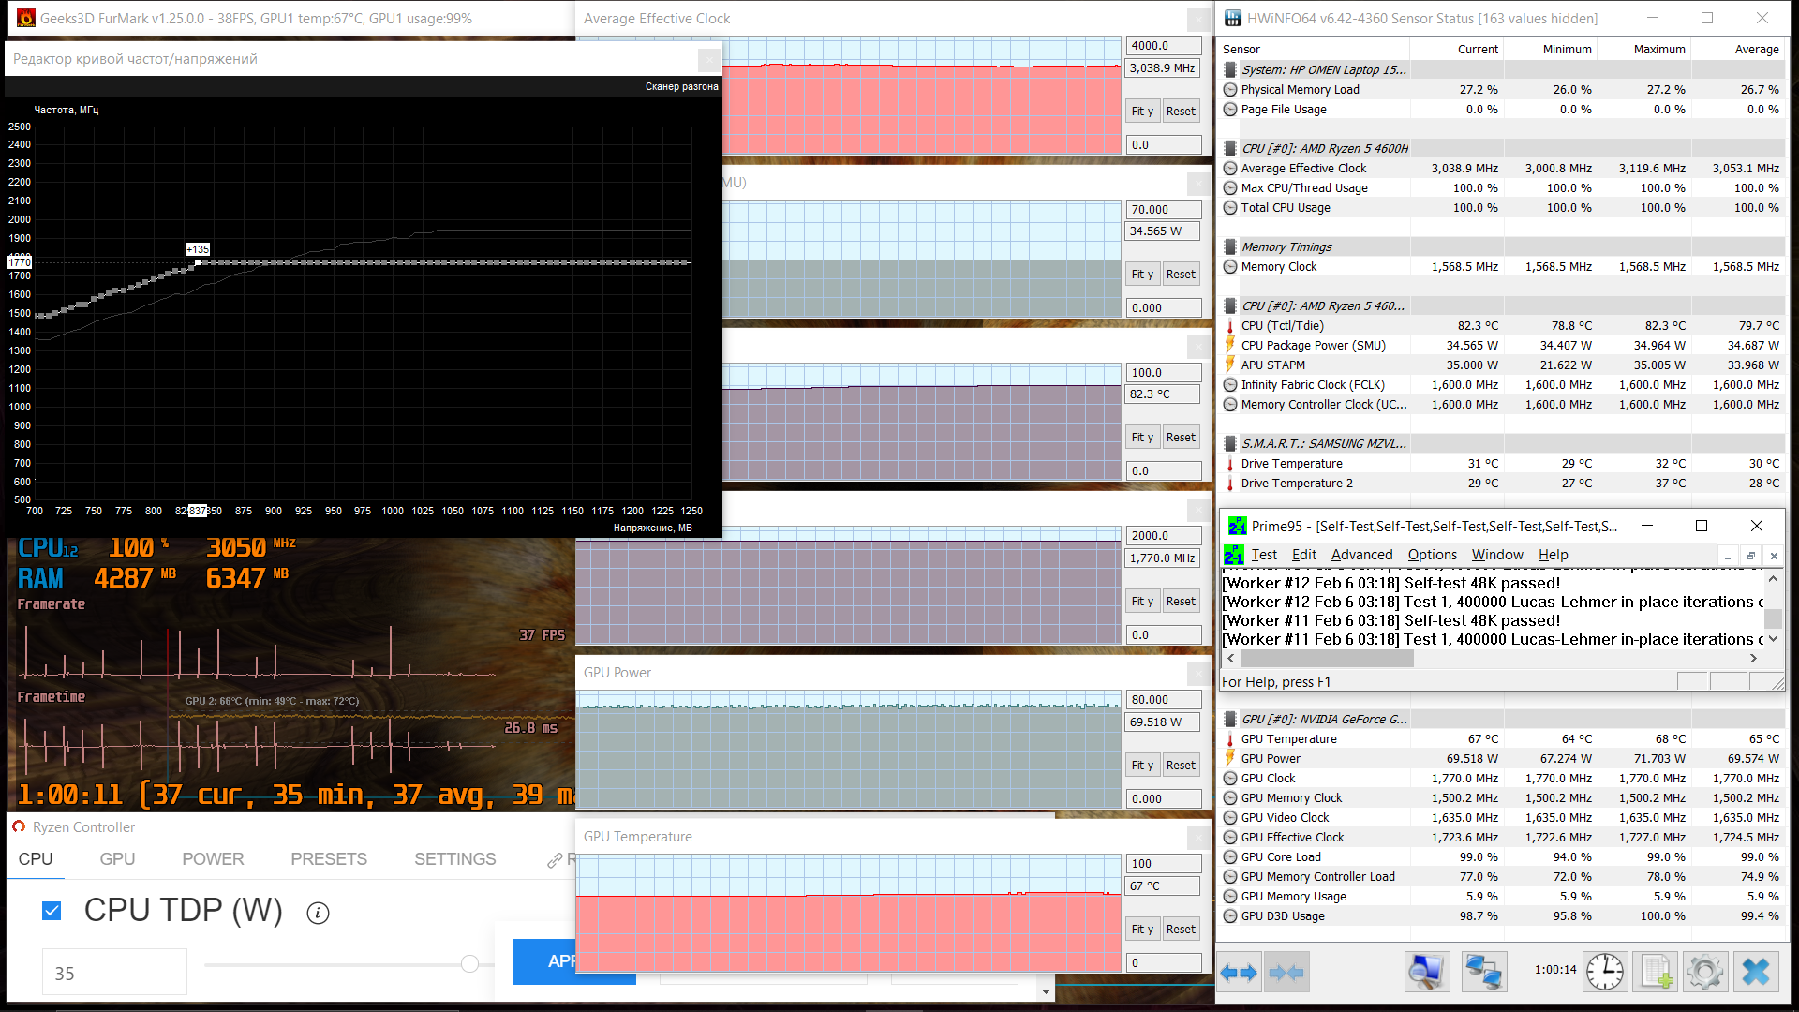Click thermometer icon beside Drive Temperature 2

pos(1230,484)
